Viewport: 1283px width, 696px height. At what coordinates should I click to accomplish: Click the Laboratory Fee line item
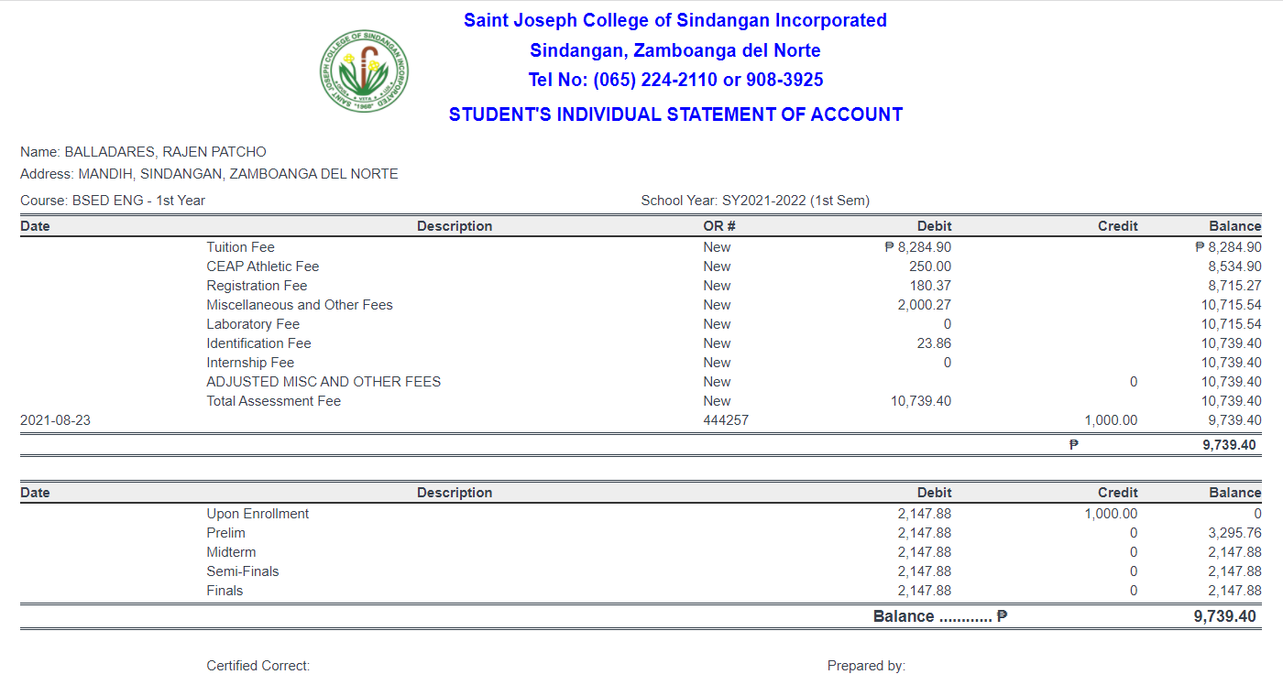[253, 323]
